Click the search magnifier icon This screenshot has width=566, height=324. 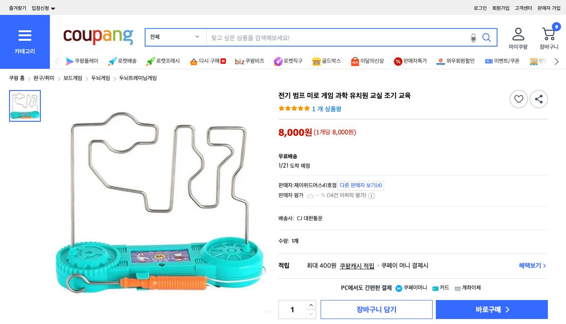[487, 38]
